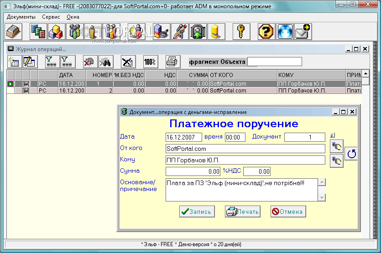381x253 pixels.
Task: Click the Кому field ПП Горбачов Ю.П.
Action: [x=245, y=160]
